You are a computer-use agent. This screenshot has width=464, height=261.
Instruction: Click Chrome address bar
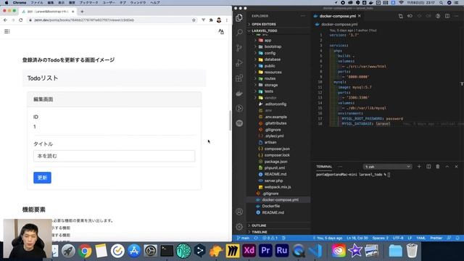pos(109,20)
